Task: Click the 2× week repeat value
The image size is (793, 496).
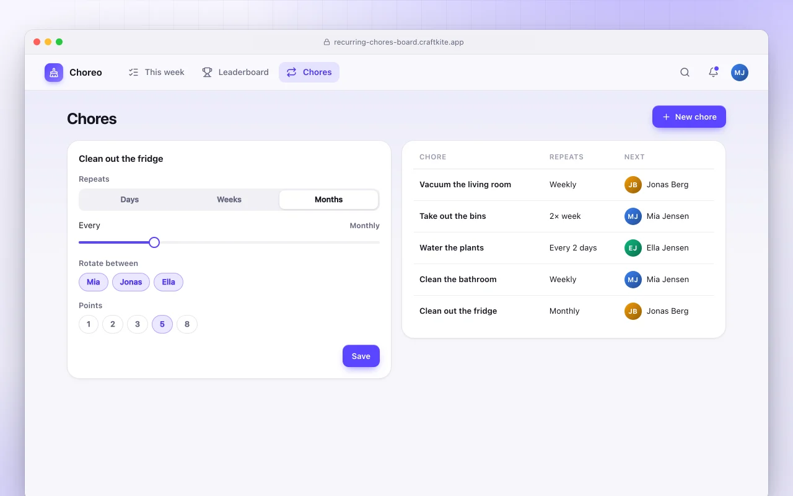Action: pyautogui.click(x=565, y=216)
